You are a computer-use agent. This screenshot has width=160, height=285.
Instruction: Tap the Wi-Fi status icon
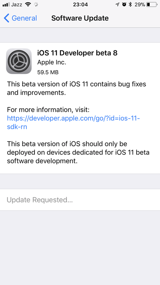(x=28, y=4)
